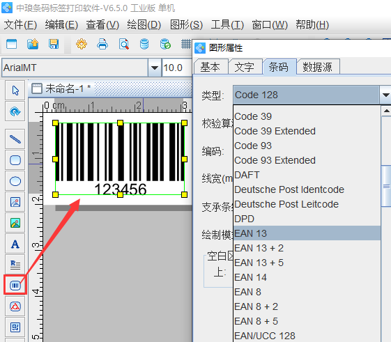Select the rounded rectangle tool
Screen dimensions: 391x342
click(x=15, y=160)
